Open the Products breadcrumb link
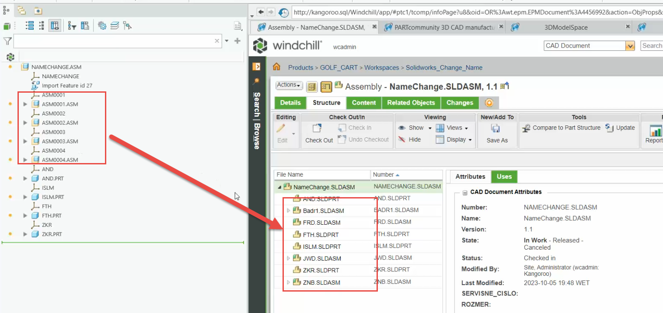 pyautogui.click(x=300, y=68)
